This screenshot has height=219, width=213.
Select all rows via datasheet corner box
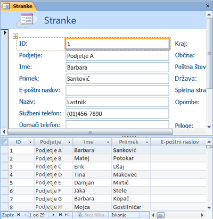(5, 142)
